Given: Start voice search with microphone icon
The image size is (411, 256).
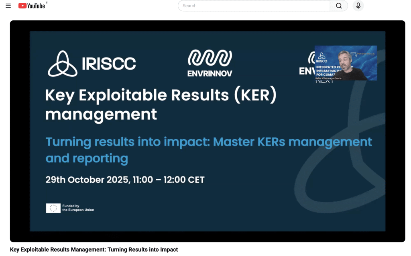Looking at the screenshot, I should [x=358, y=6].
